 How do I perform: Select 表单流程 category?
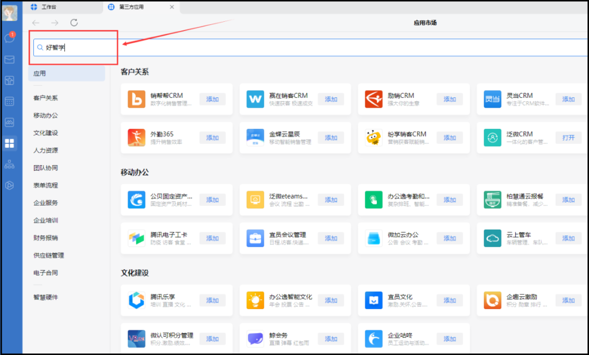45,185
